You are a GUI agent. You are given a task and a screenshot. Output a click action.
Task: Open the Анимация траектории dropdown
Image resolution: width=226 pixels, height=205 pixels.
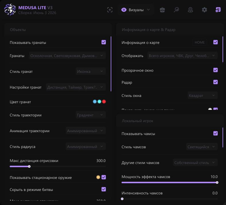click(x=86, y=131)
